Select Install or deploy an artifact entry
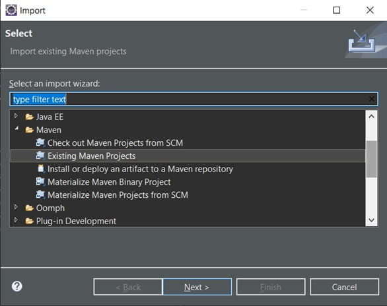 (140, 169)
